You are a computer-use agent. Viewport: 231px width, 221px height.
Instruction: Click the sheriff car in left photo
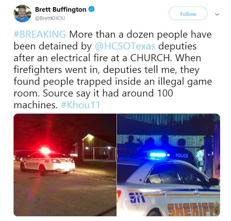tap(47, 163)
